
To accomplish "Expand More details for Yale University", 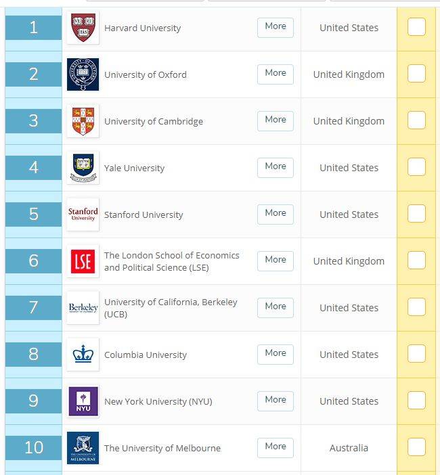I will point(276,168).
